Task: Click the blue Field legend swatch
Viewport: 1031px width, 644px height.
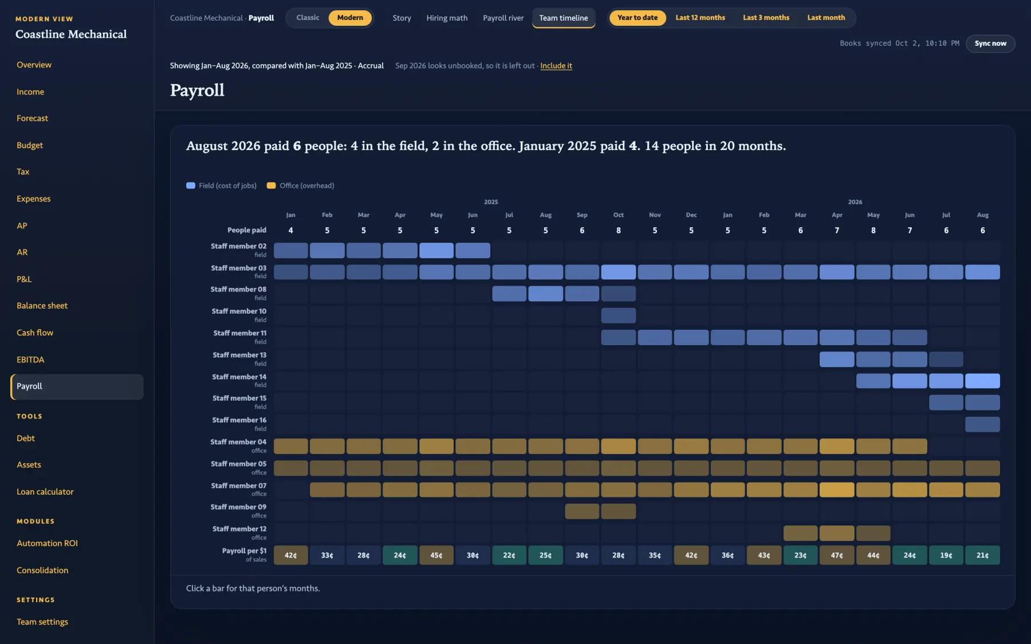Action: point(191,185)
